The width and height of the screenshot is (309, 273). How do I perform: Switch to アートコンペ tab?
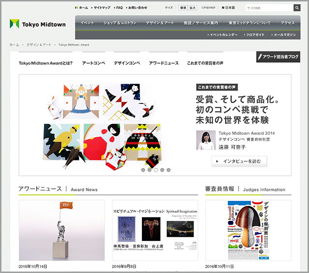point(94,63)
